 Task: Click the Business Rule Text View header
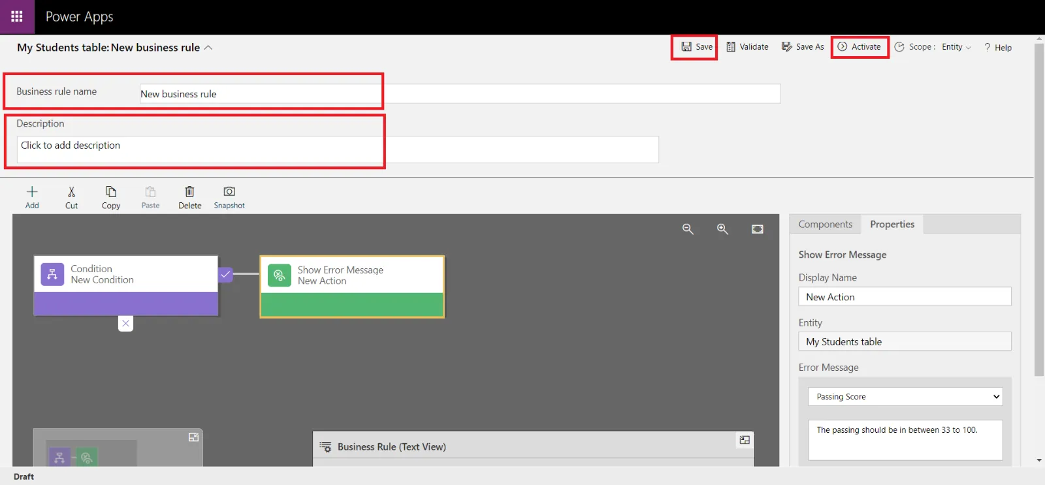click(x=392, y=446)
